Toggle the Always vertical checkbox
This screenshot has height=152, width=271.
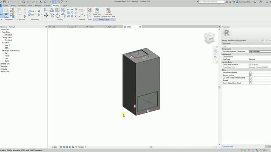[250, 75]
